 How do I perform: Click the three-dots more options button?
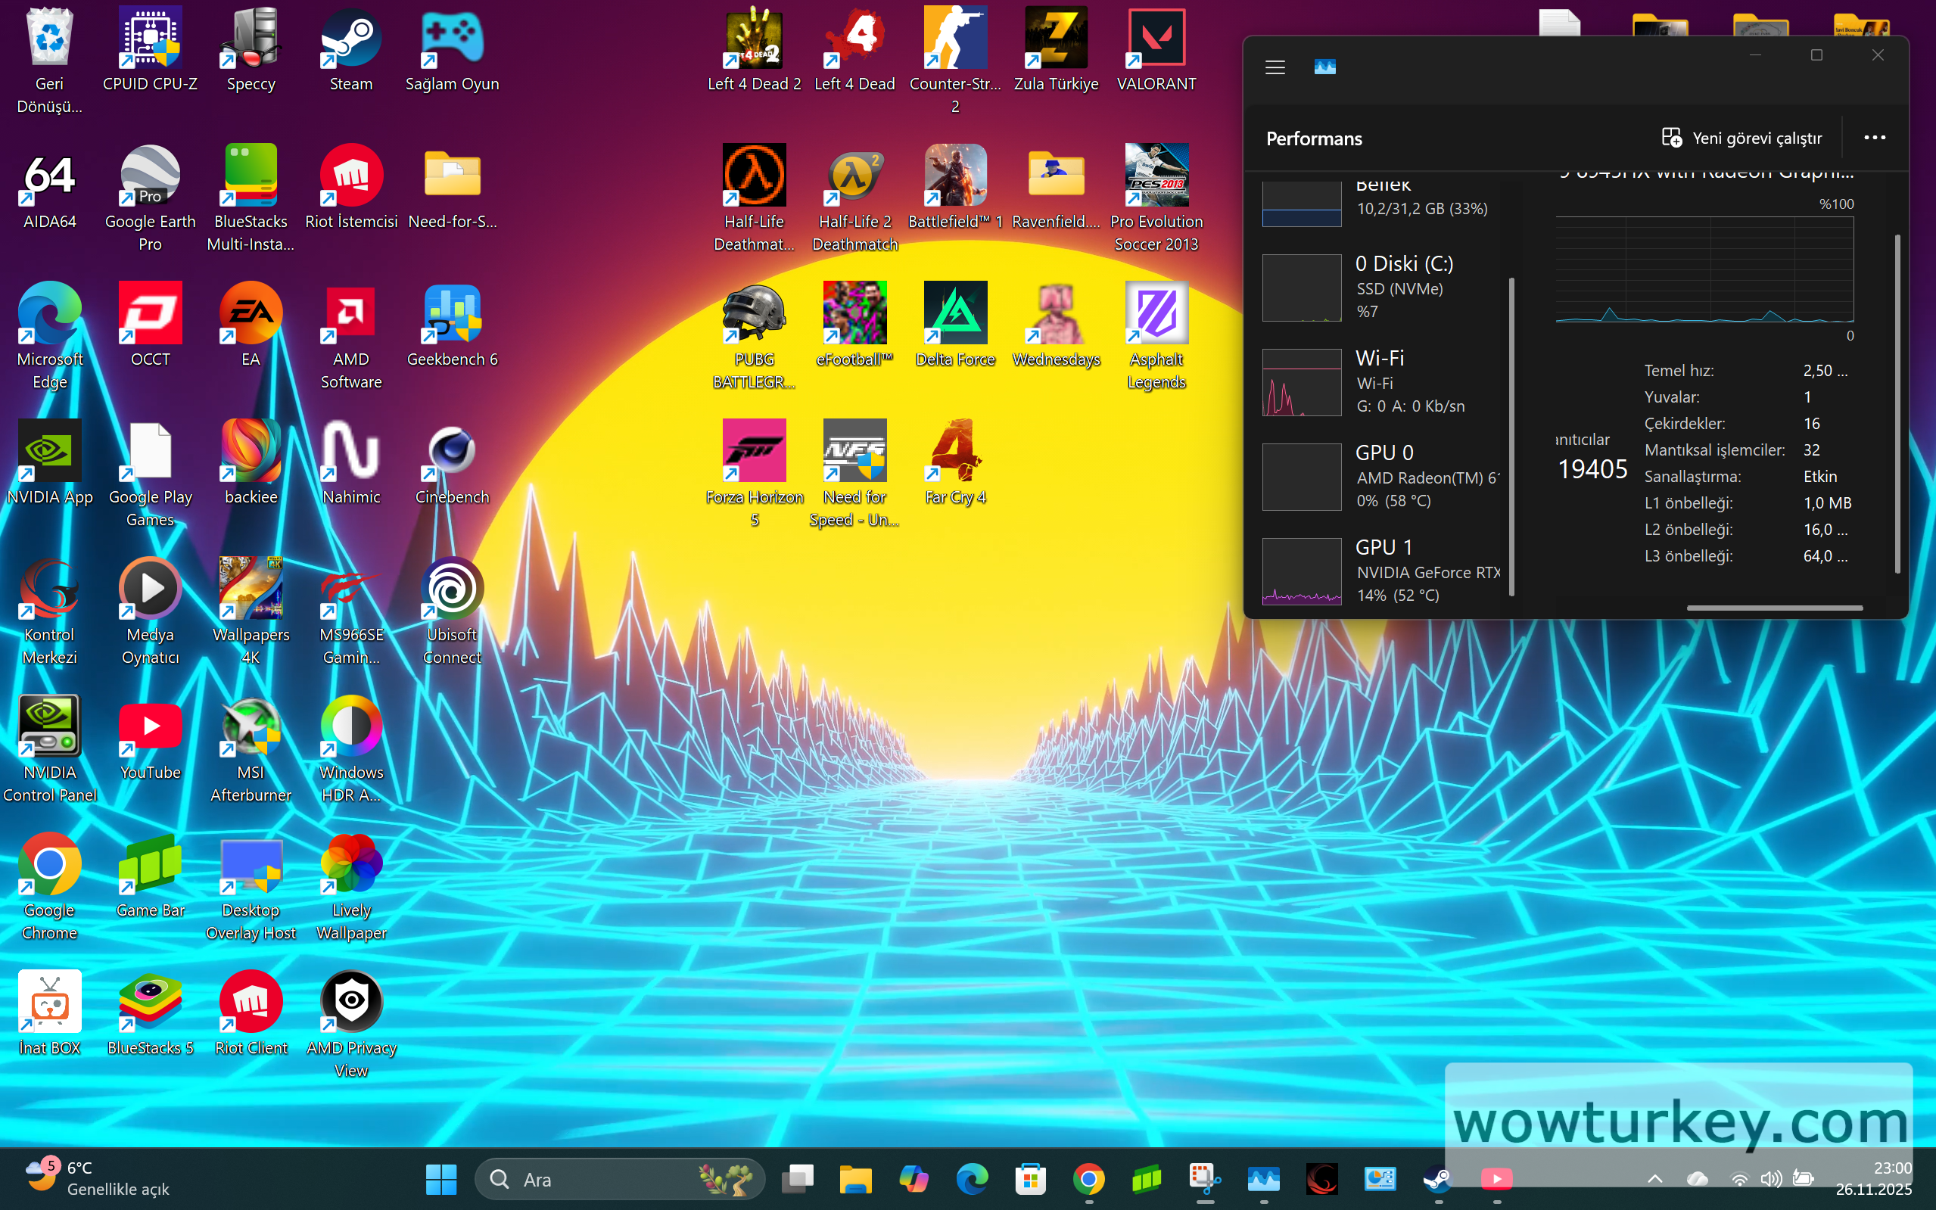(1875, 138)
